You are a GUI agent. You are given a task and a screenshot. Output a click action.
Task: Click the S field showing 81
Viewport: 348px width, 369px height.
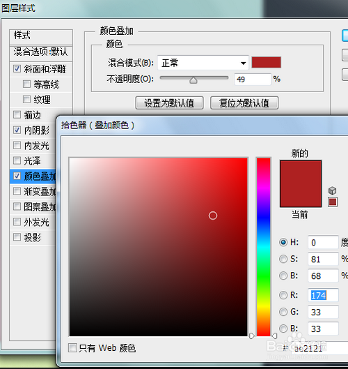click(x=323, y=259)
